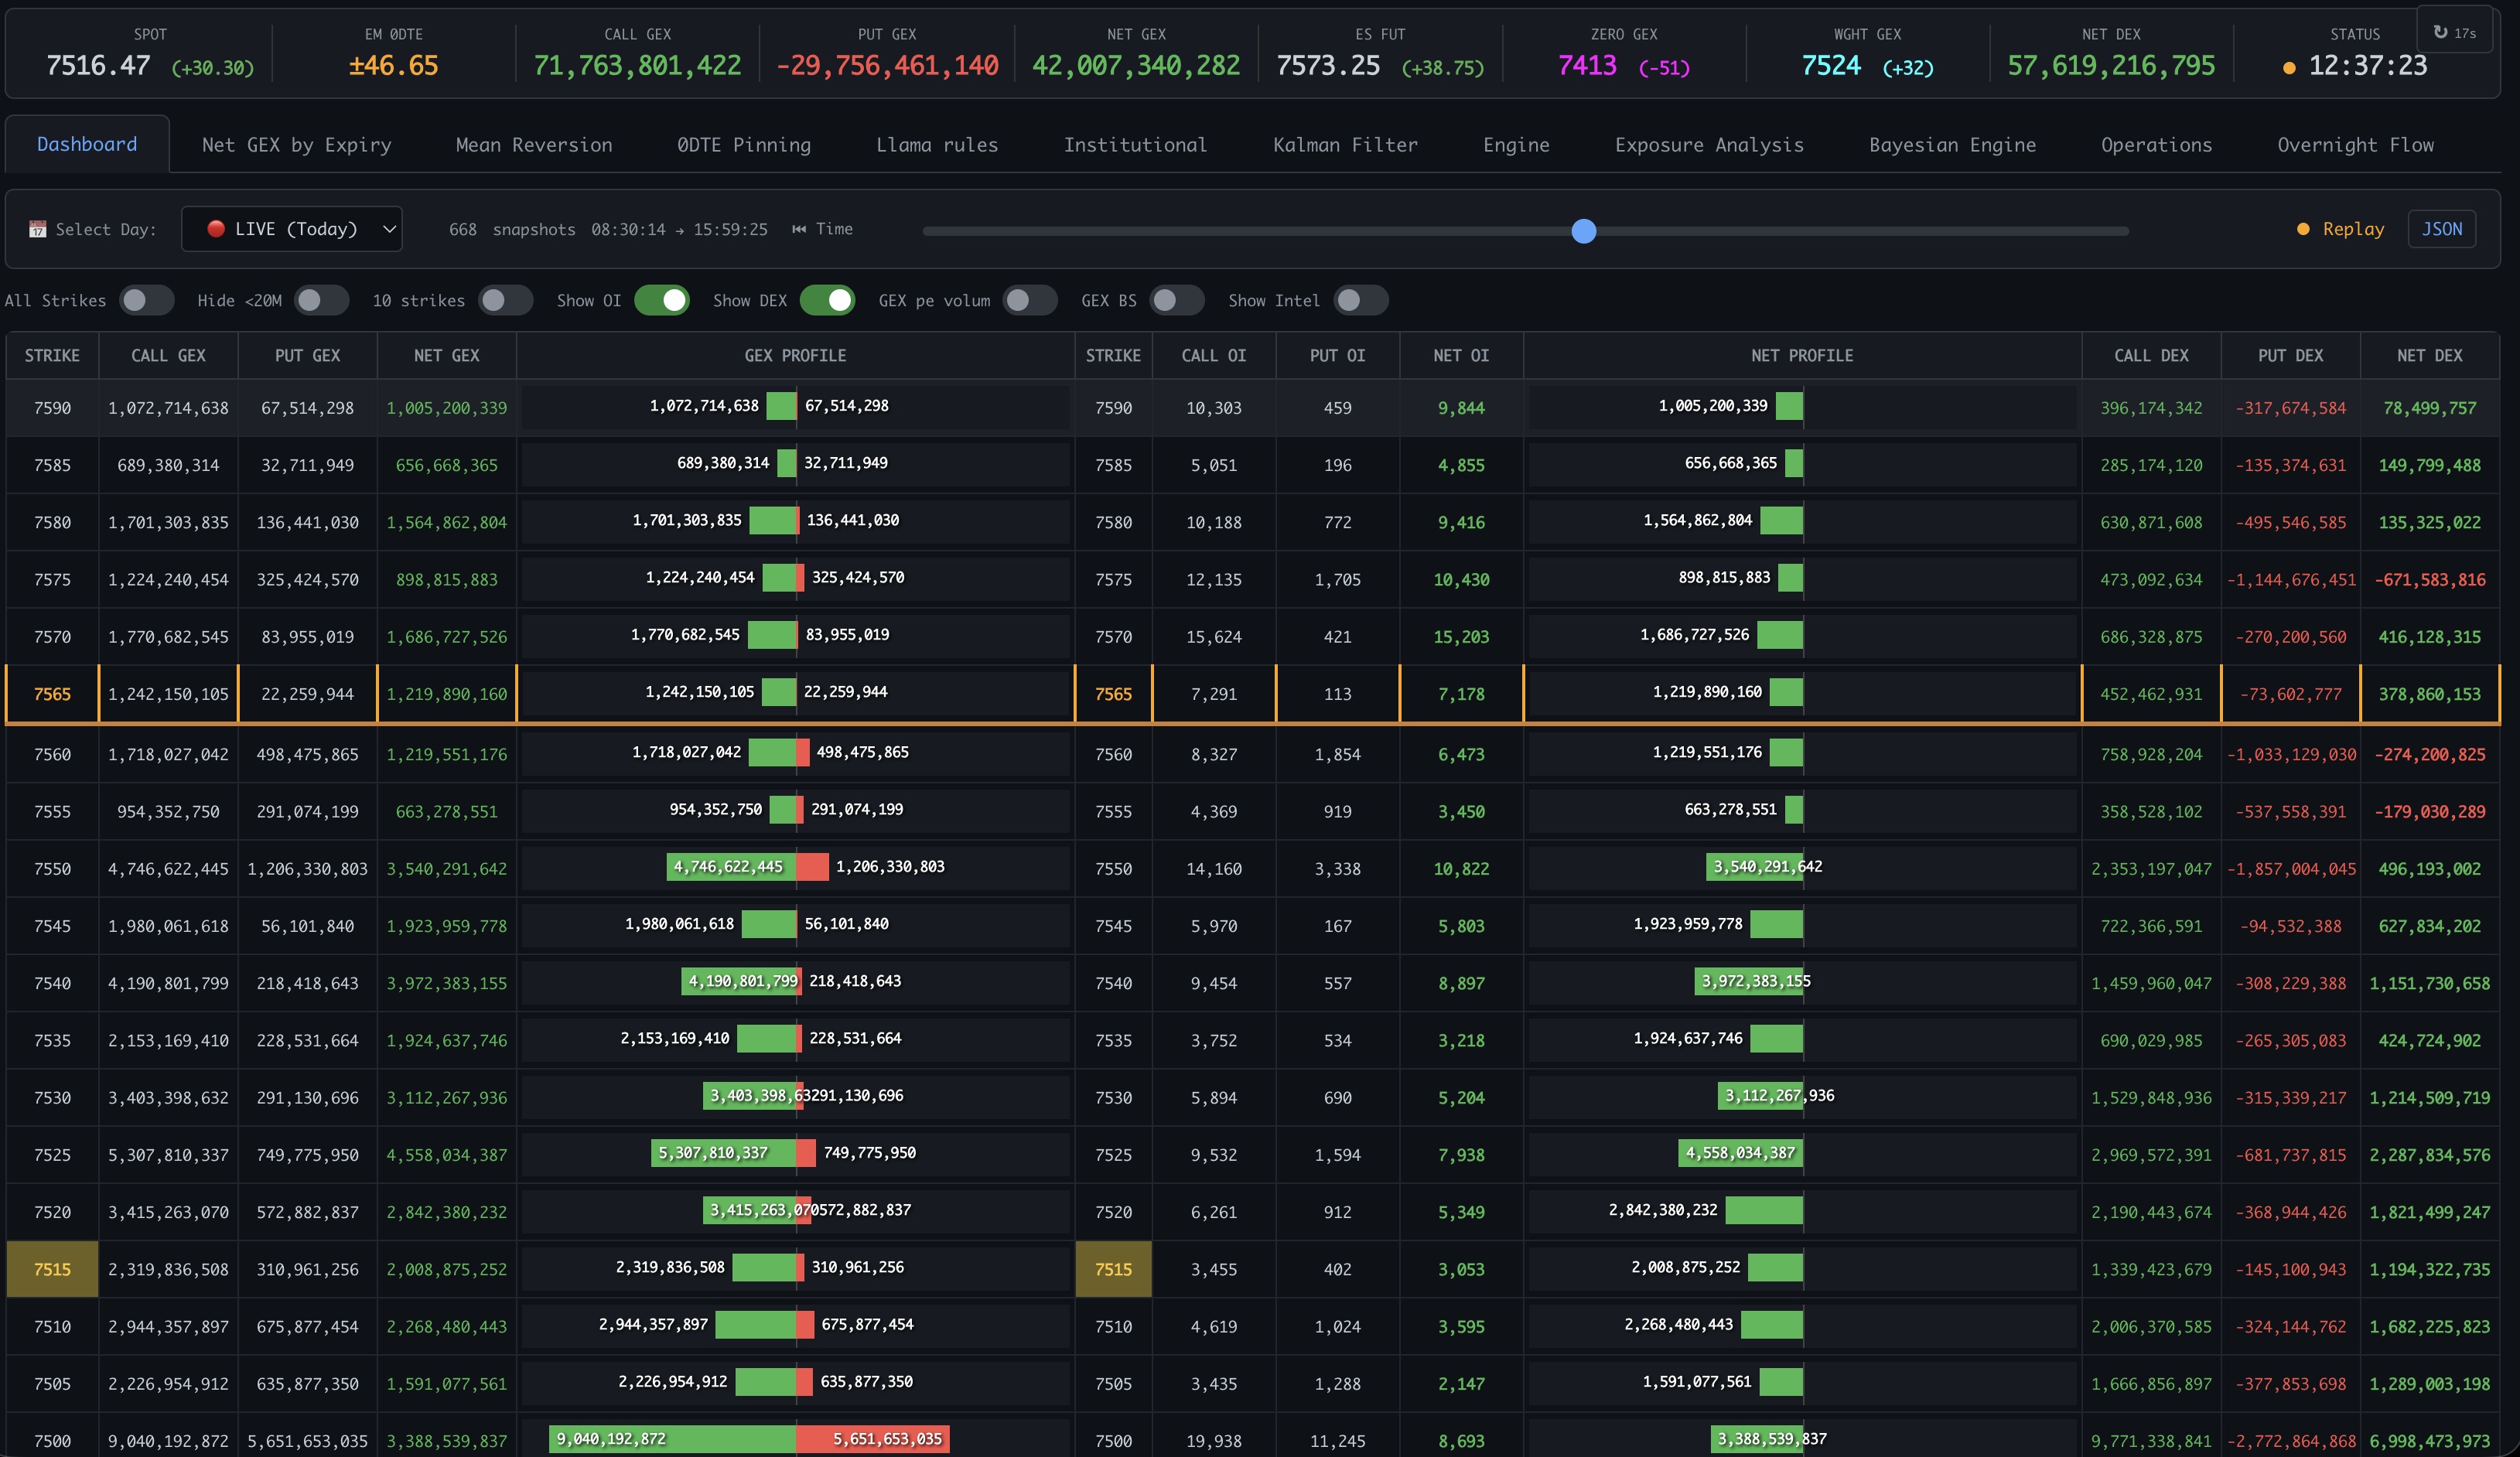Turn off the Show OI switch
The width and height of the screenshot is (2520, 1457).
pyautogui.click(x=662, y=300)
